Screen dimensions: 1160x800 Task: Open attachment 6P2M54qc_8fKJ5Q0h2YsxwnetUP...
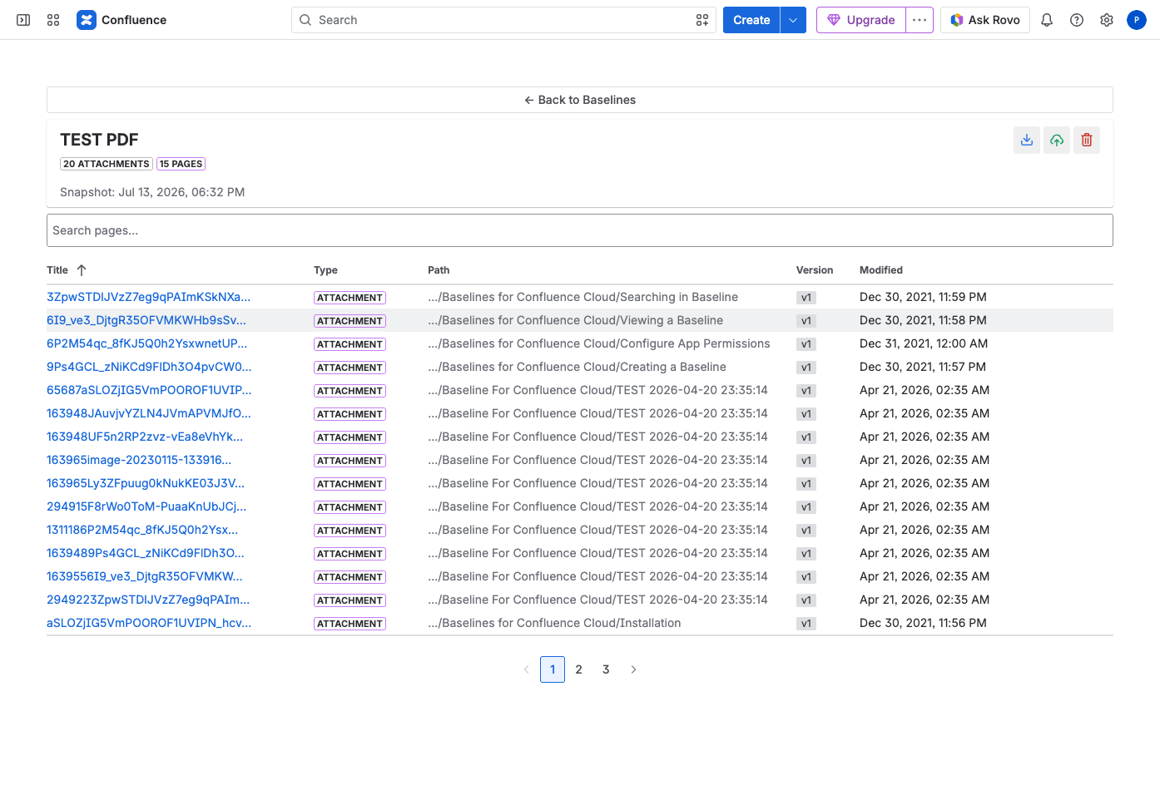click(x=146, y=343)
